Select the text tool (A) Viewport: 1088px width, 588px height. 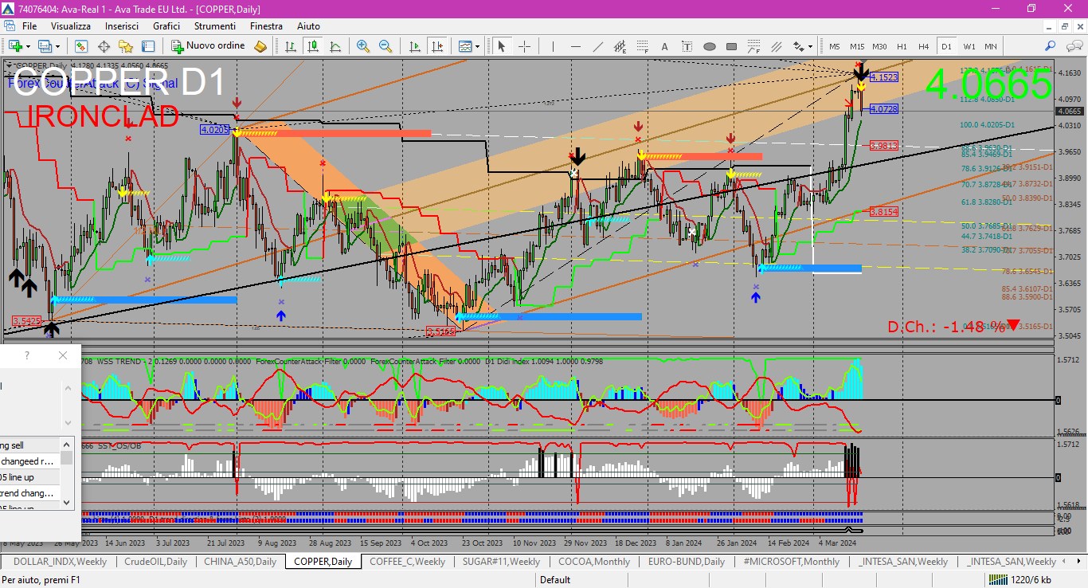tap(664, 46)
